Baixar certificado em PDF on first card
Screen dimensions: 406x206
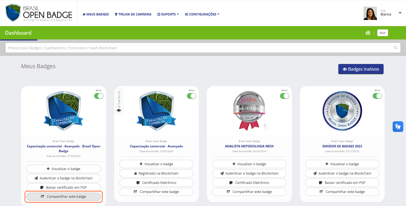63,187
